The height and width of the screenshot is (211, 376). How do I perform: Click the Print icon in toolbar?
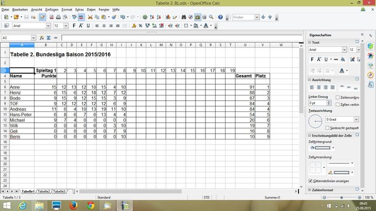pyautogui.click(x=58, y=17)
